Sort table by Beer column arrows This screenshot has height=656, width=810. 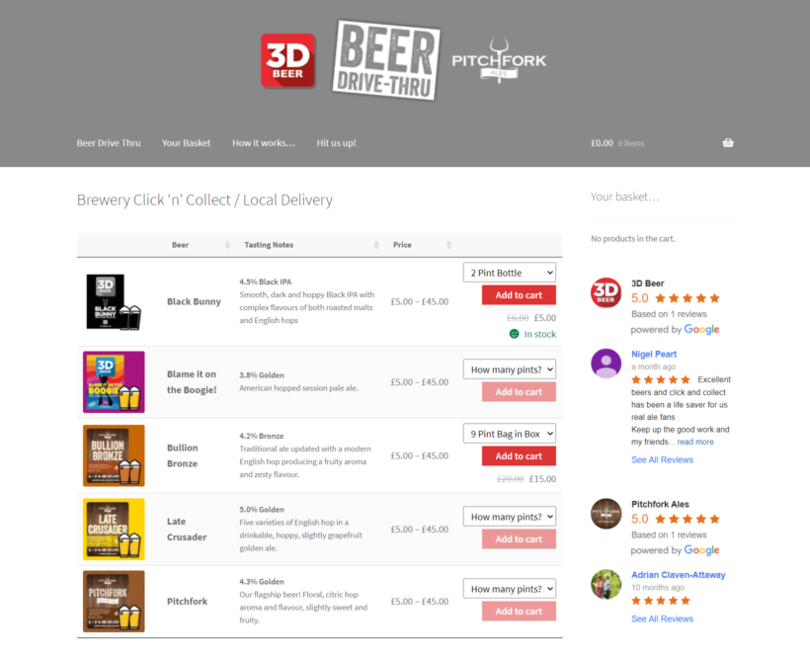pyautogui.click(x=227, y=245)
